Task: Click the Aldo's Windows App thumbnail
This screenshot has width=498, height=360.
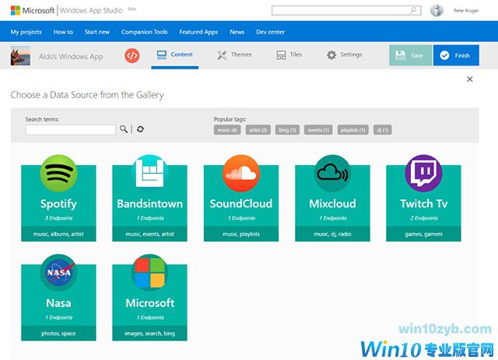Action: [20, 55]
